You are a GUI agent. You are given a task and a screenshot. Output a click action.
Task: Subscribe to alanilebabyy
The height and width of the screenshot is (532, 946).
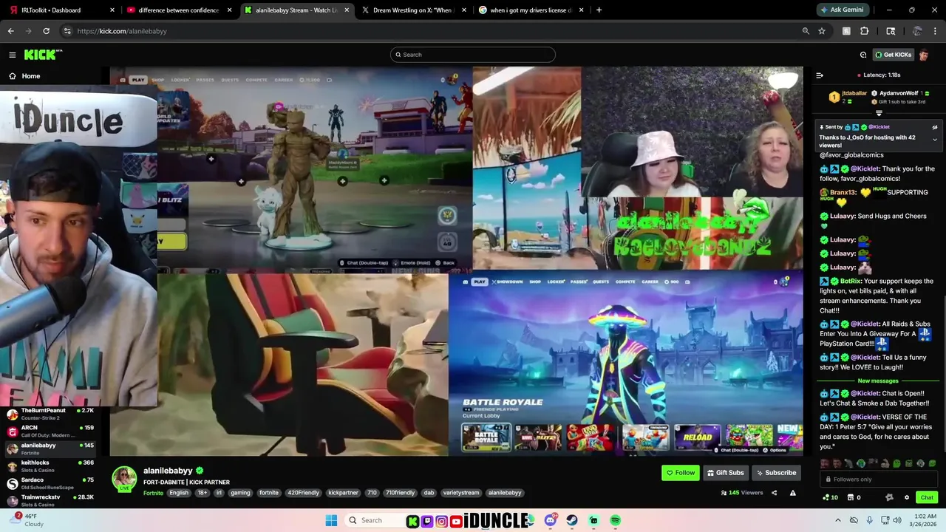(x=775, y=473)
